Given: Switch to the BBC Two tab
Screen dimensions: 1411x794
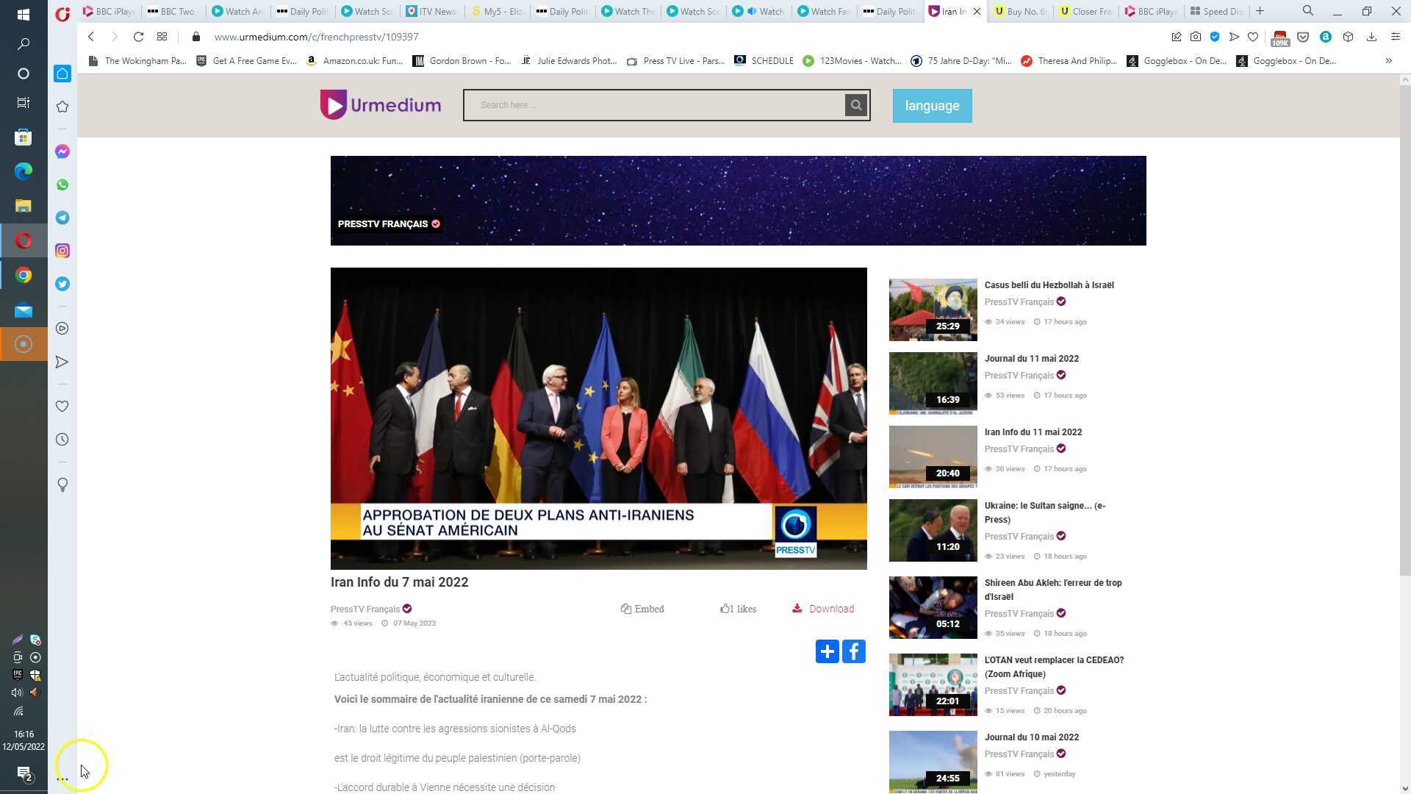Looking at the screenshot, I should click(x=172, y=11).
